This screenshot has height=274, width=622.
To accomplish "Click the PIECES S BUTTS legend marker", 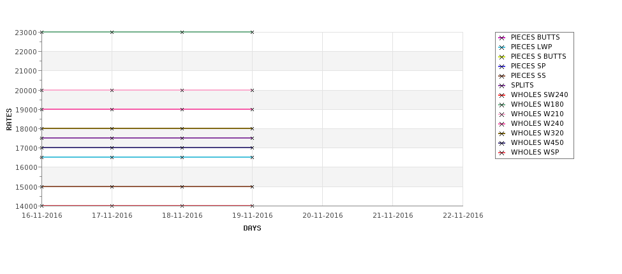I will click(x=502, y=57).
